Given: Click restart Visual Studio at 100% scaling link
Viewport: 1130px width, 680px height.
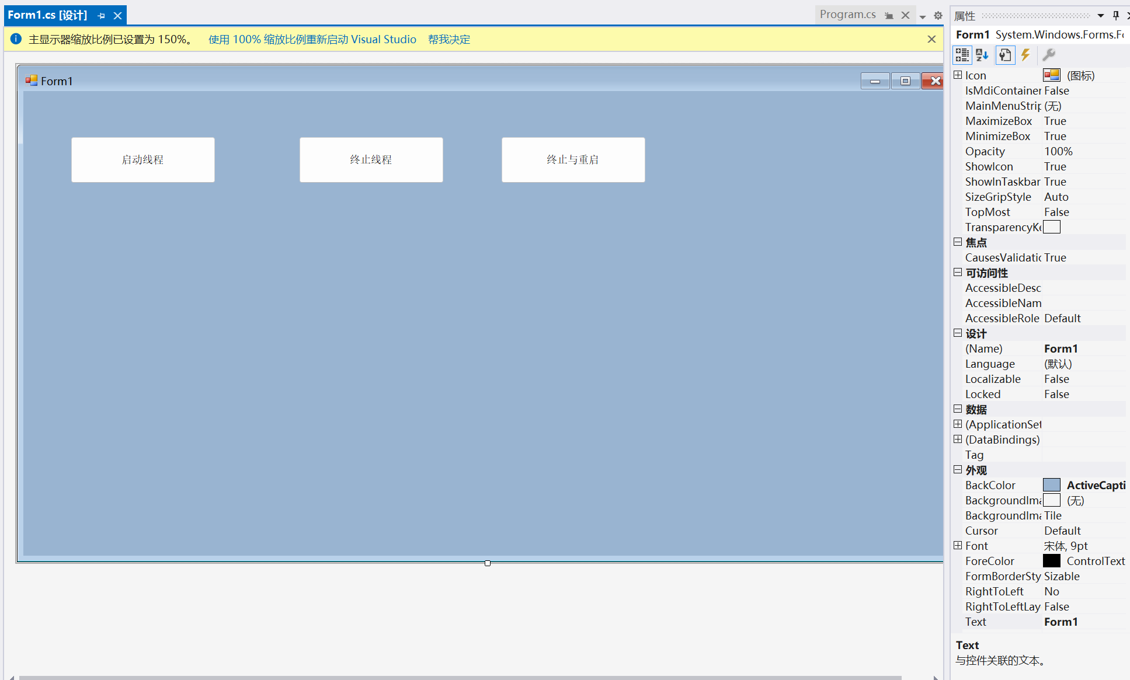Looking at the screenshot, I should pyautogui.click(x=312, y=39).
